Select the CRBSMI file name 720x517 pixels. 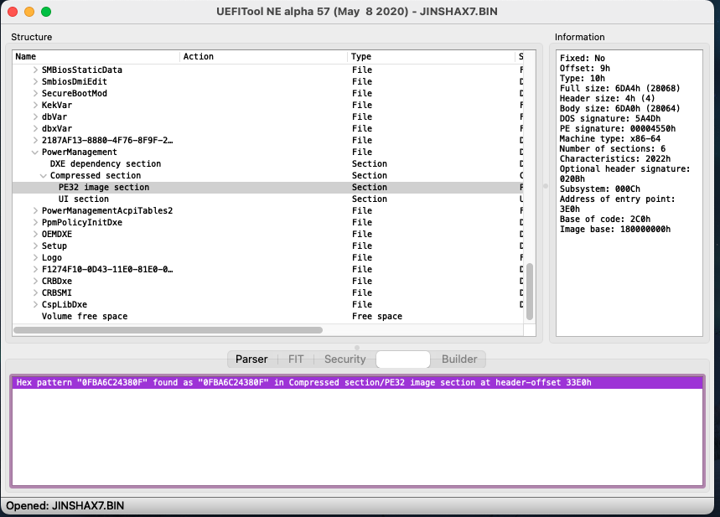tap(56, 292)
